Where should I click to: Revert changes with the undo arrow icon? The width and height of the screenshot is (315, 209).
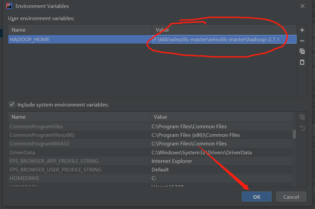pos(302,128)
